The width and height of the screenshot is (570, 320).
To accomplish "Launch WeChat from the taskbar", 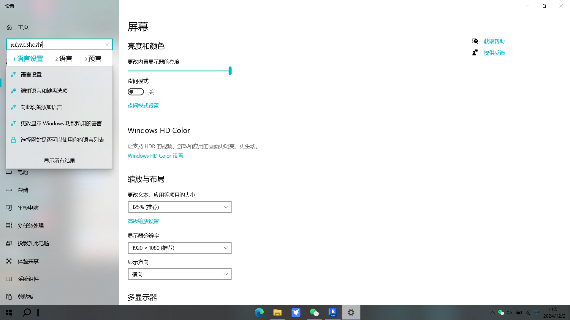I will (x=314, y=312).
